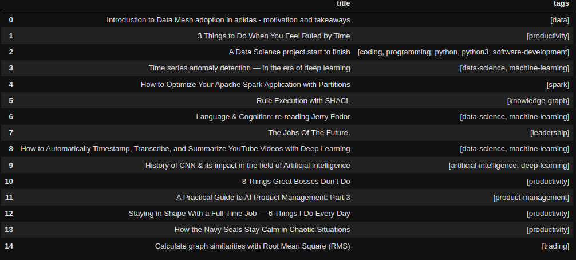Select row index 12 cell

(9, 214)
